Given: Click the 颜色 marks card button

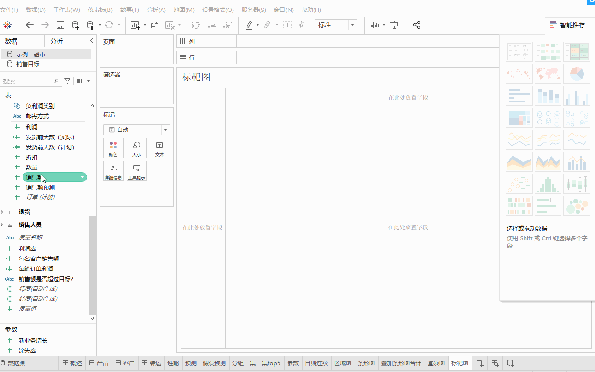Looking at the screenshot, I should (x=113, y=148).
